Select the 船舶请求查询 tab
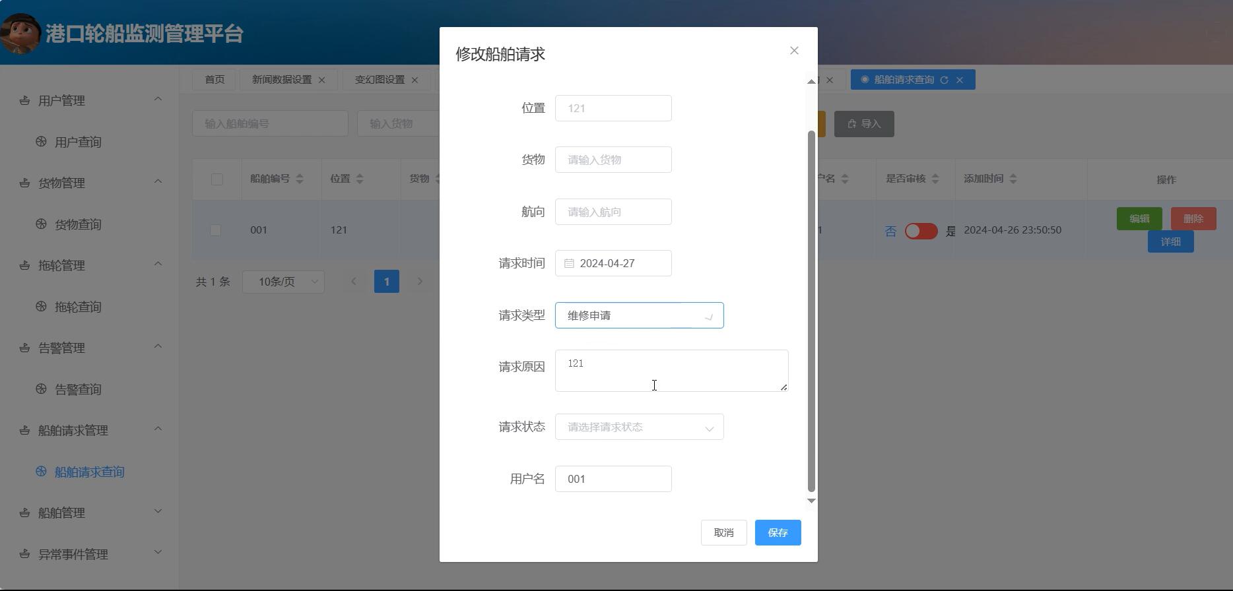The image size is (1233, 591). [x=904, y=79]
